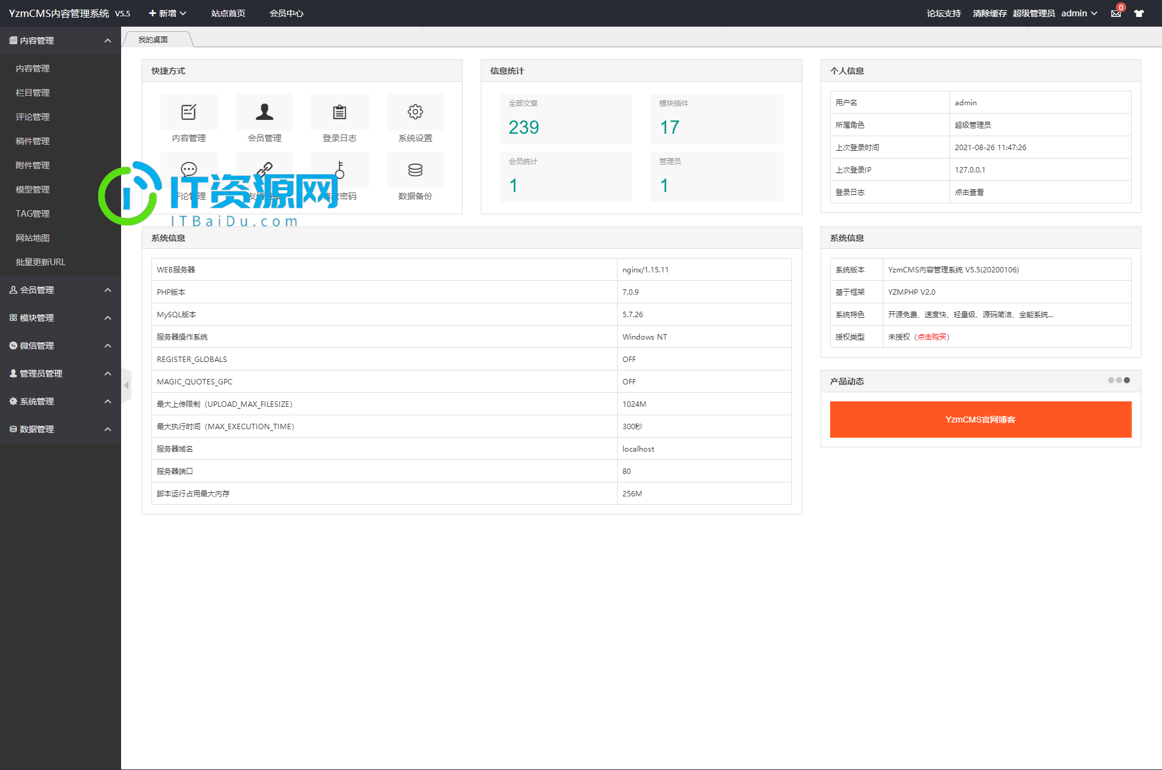The image size is (1162, 770).
Task: Click the last login IP 127.0.0.1
Action: click(x=970, y=170)
